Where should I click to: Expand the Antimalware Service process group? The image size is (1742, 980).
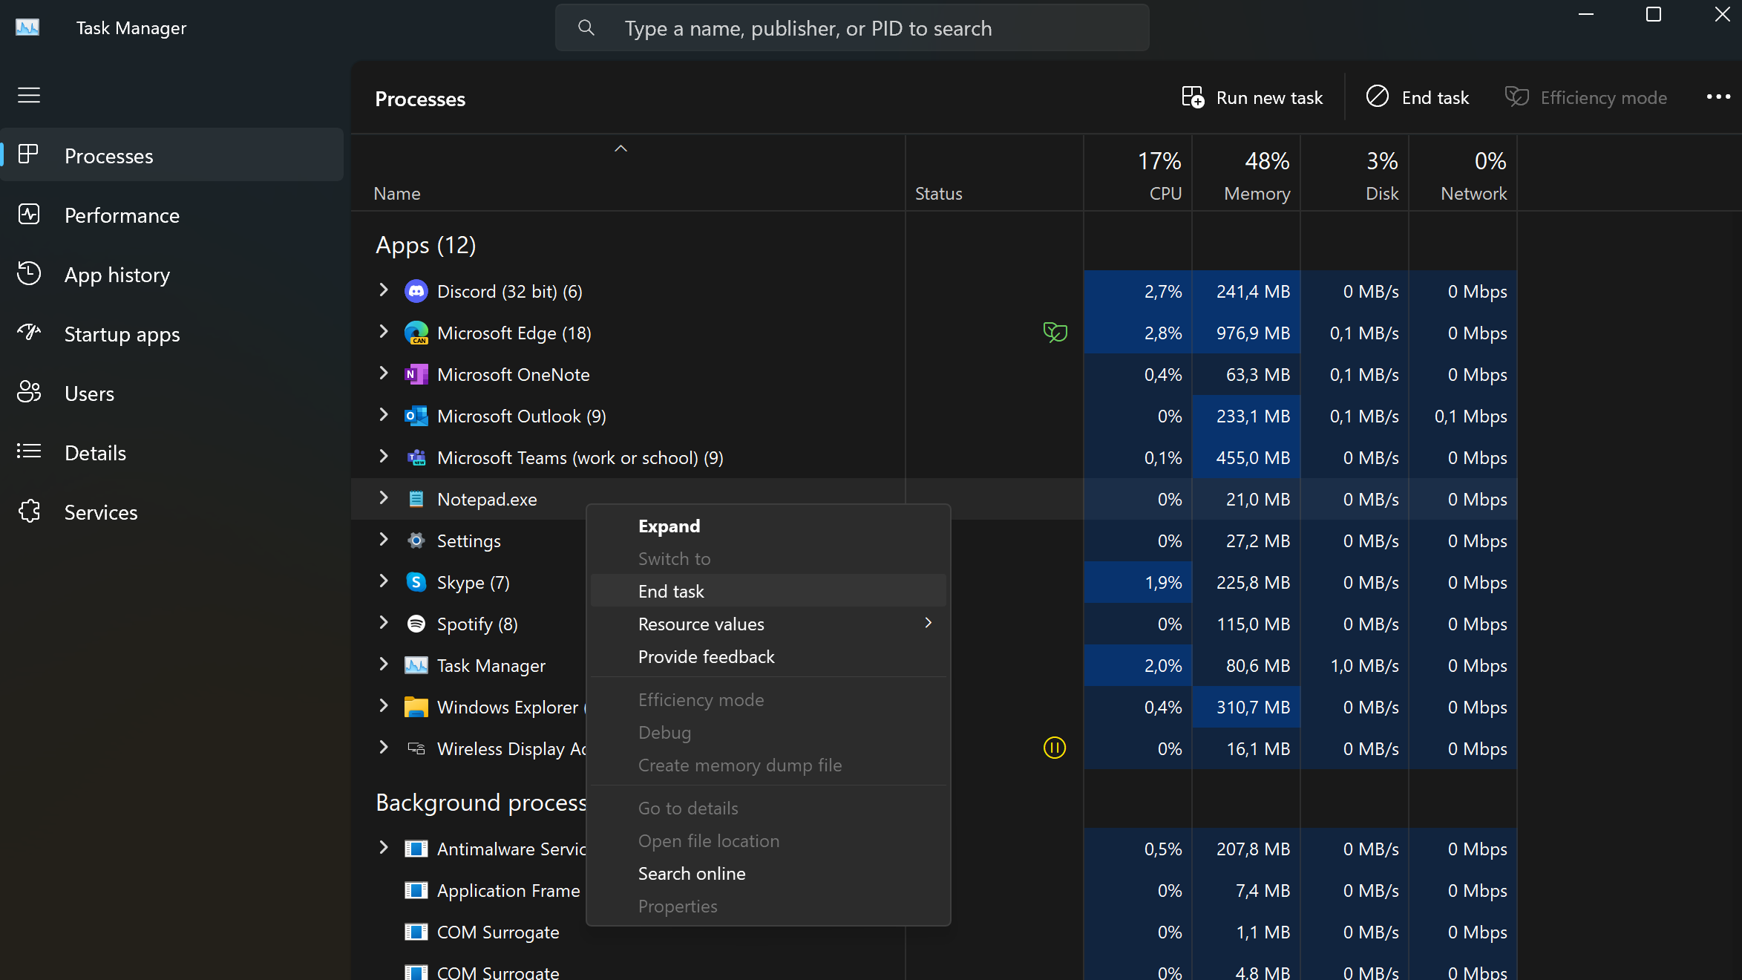coord(384,847)
